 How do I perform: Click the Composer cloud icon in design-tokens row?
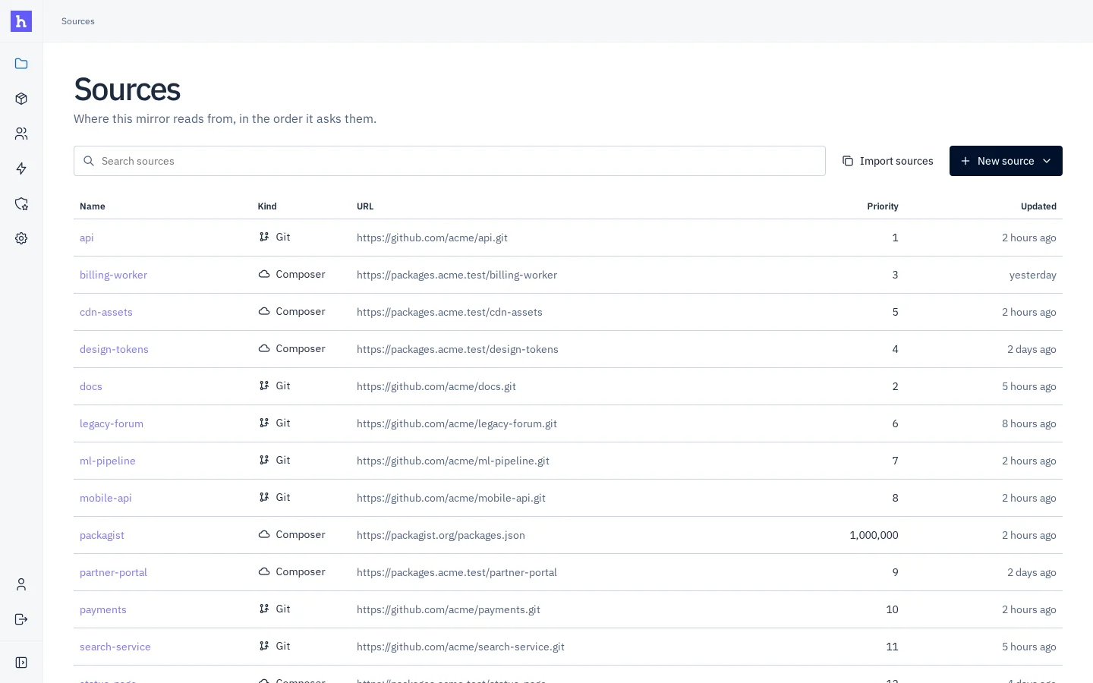pyautogui.click(x=264, y=348)
